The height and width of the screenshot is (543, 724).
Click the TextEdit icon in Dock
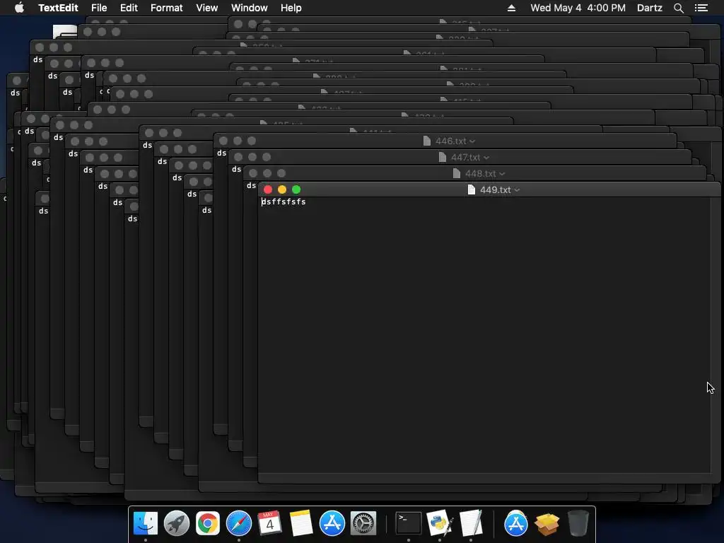(x=471, y=524)
